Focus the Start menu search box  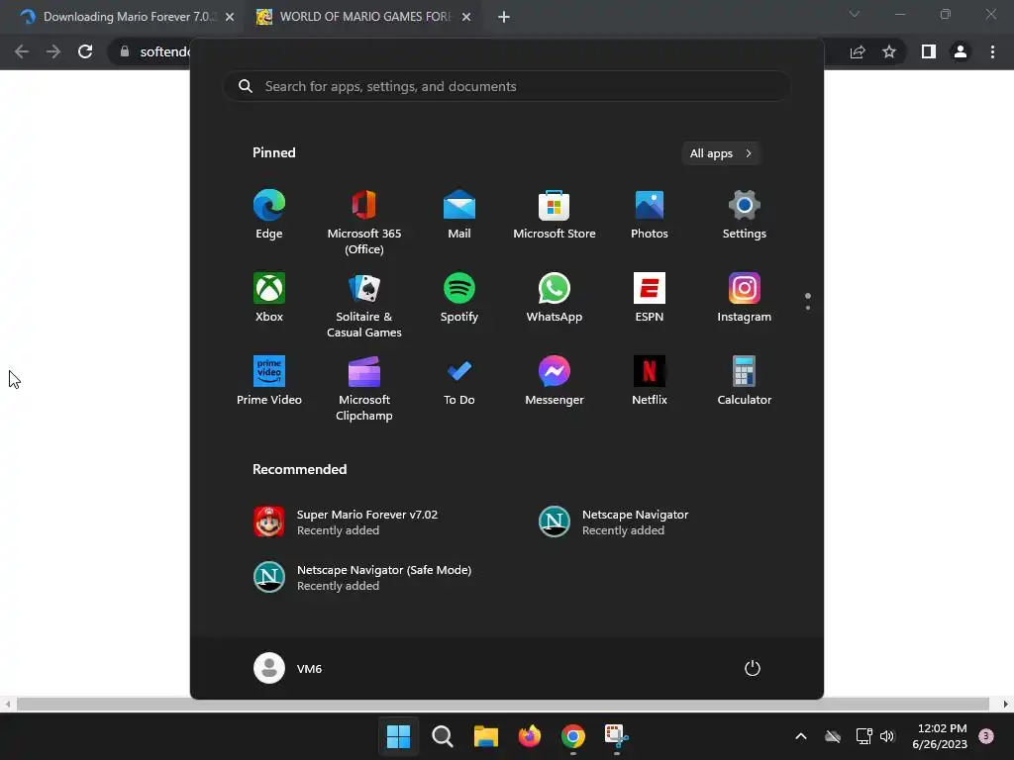click(x=507, y=87)
